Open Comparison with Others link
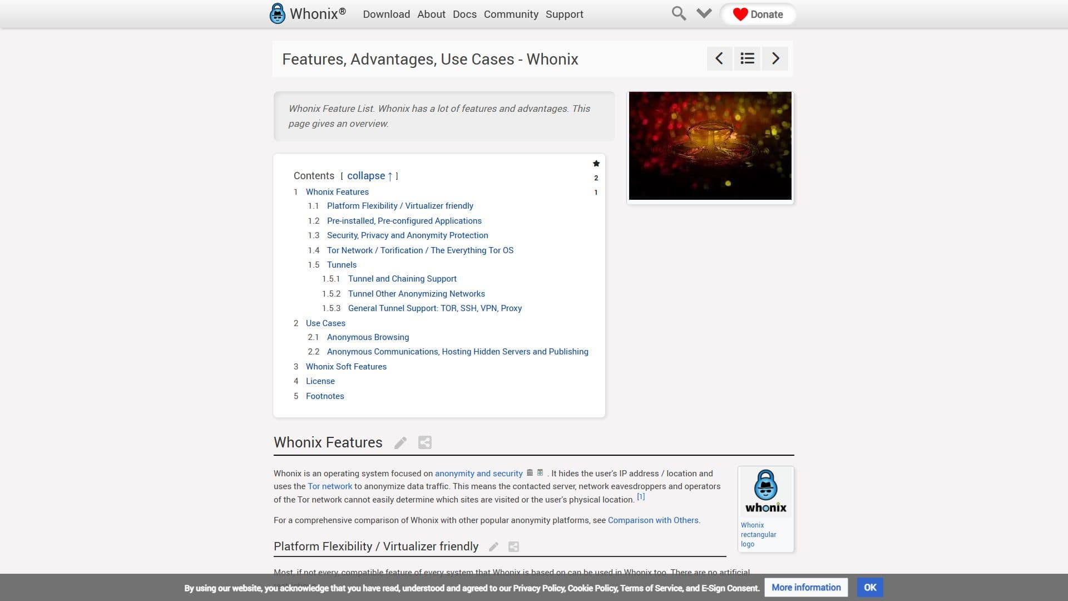The height and width of the screenshot is (601, 1068). click(653, 520)
